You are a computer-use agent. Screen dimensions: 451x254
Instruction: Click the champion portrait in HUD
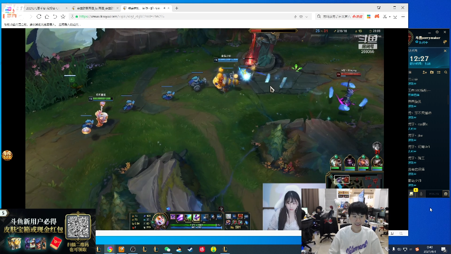coord(160,221)
